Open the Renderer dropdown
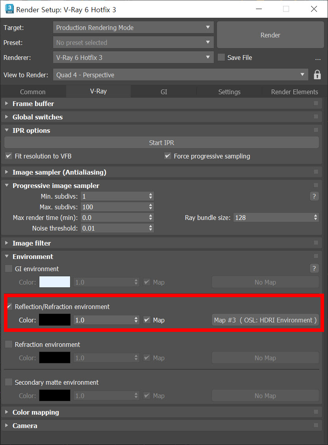The image size is (328, 445). [133, 58]
